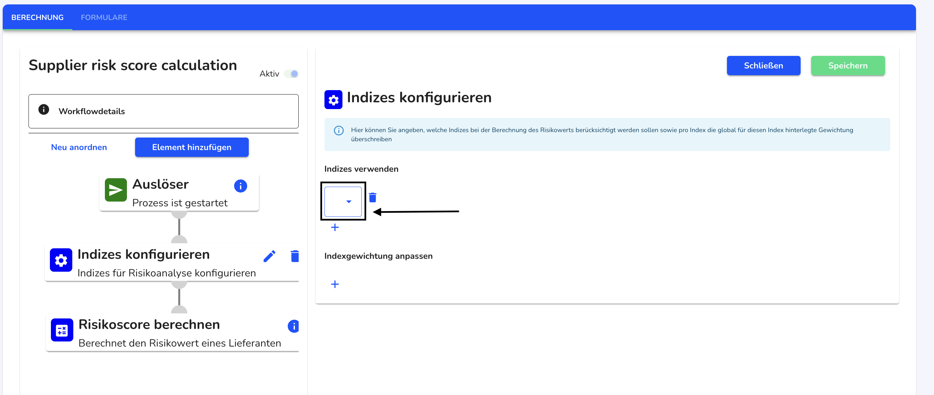Switch to the FORMULARE tab

click(104, 17)
